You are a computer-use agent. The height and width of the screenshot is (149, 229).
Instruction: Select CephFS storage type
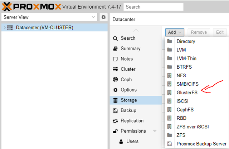(197, 109)
